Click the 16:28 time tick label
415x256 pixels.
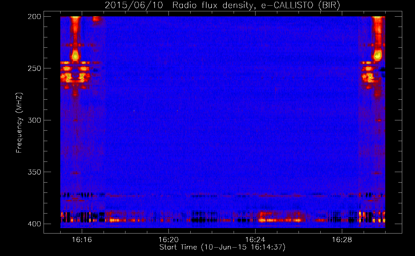[342, 240]
